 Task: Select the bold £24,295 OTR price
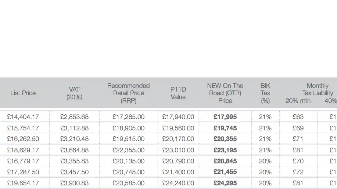point(225,183)
